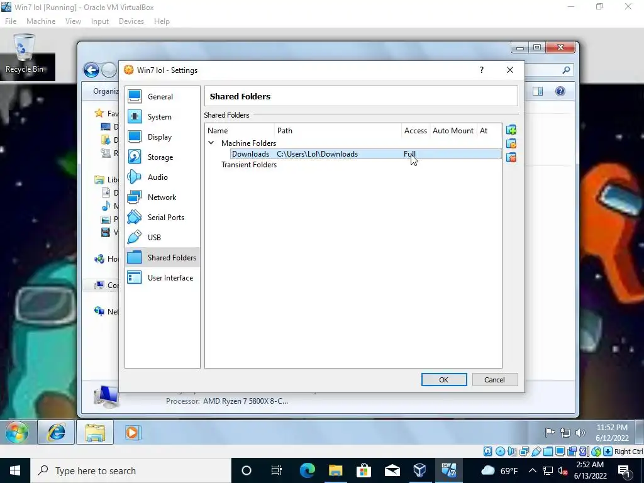Open VirtualBox Manager on host taskbar

tap(419, 470)
